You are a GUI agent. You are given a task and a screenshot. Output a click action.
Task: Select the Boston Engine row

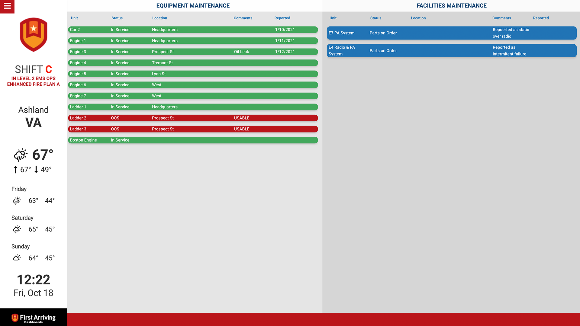point(193,140)
